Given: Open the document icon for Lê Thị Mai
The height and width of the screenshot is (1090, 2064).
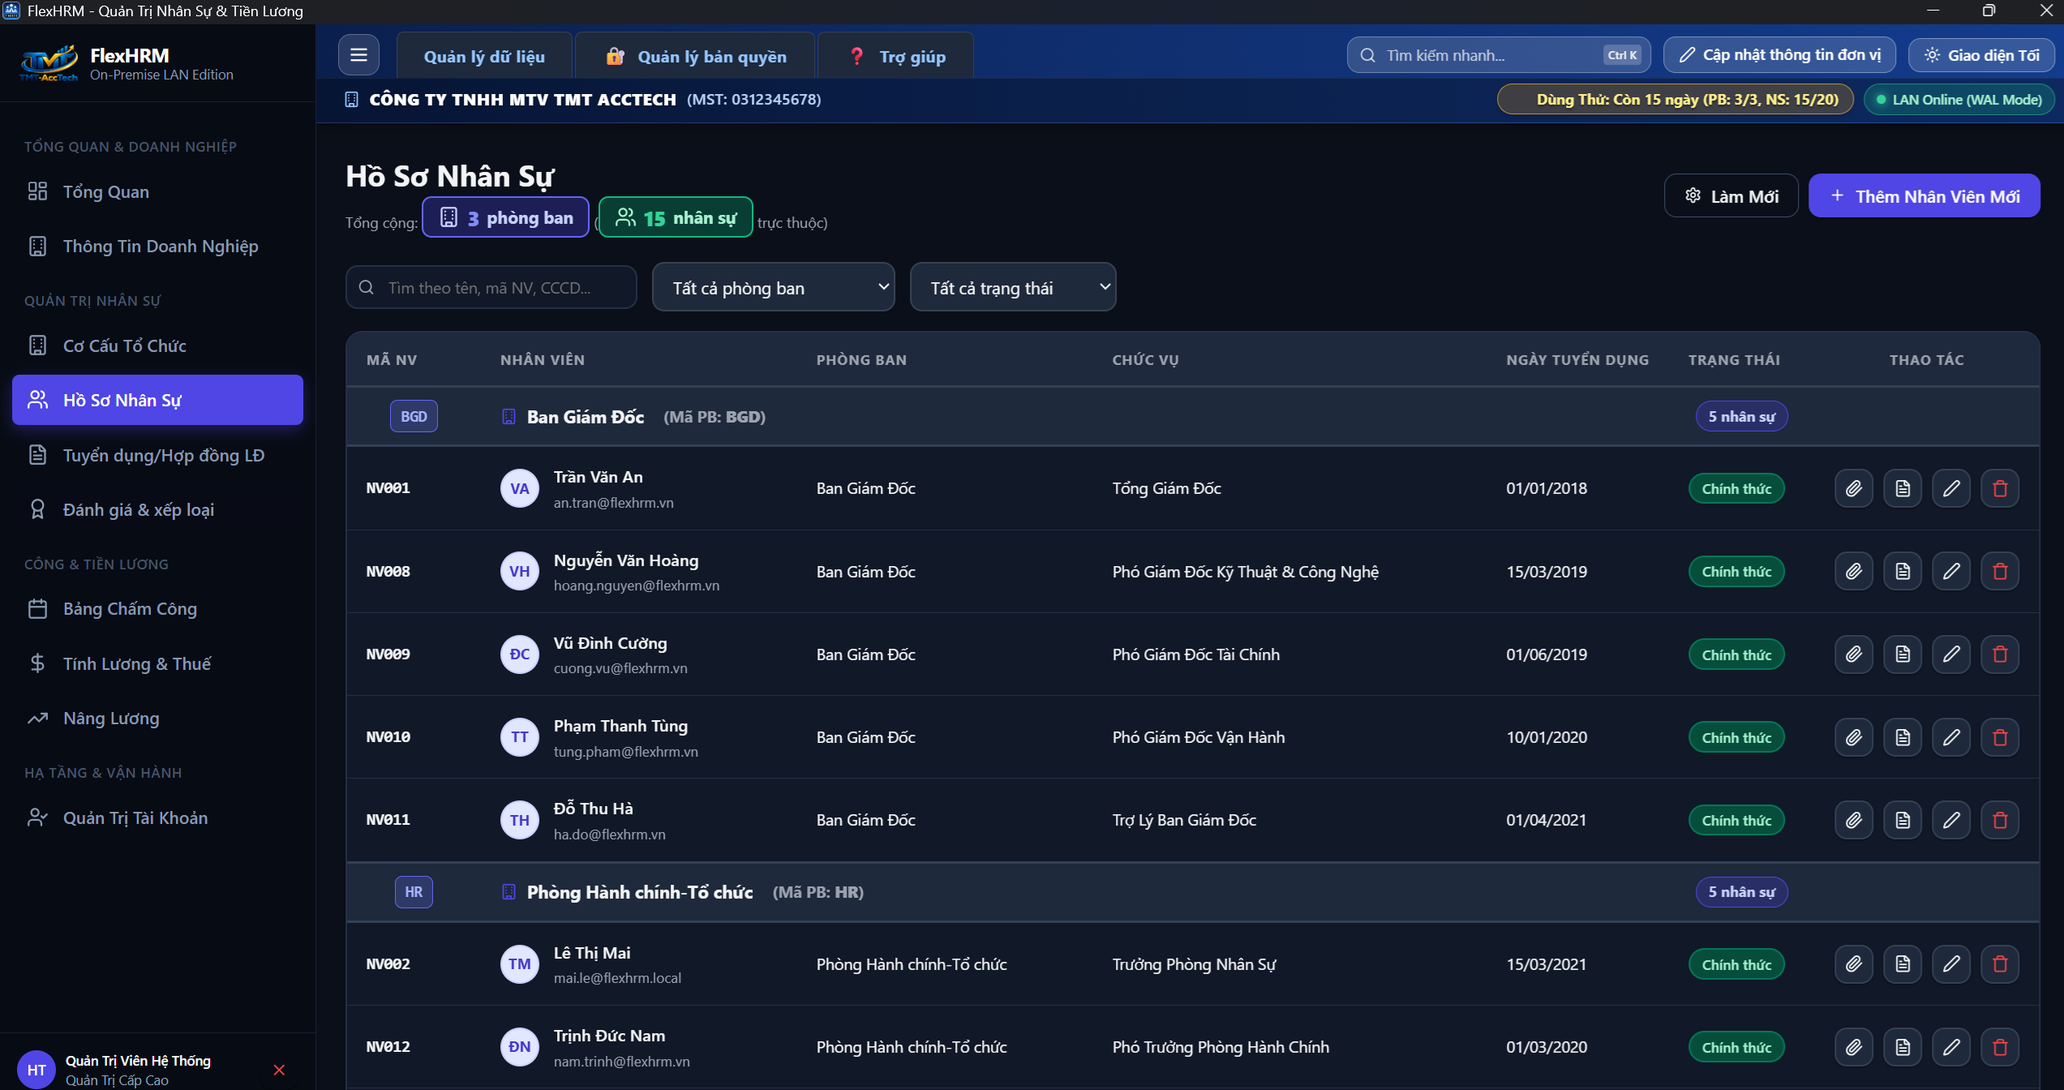Looking at the screenshot, I should (1902, 963).
